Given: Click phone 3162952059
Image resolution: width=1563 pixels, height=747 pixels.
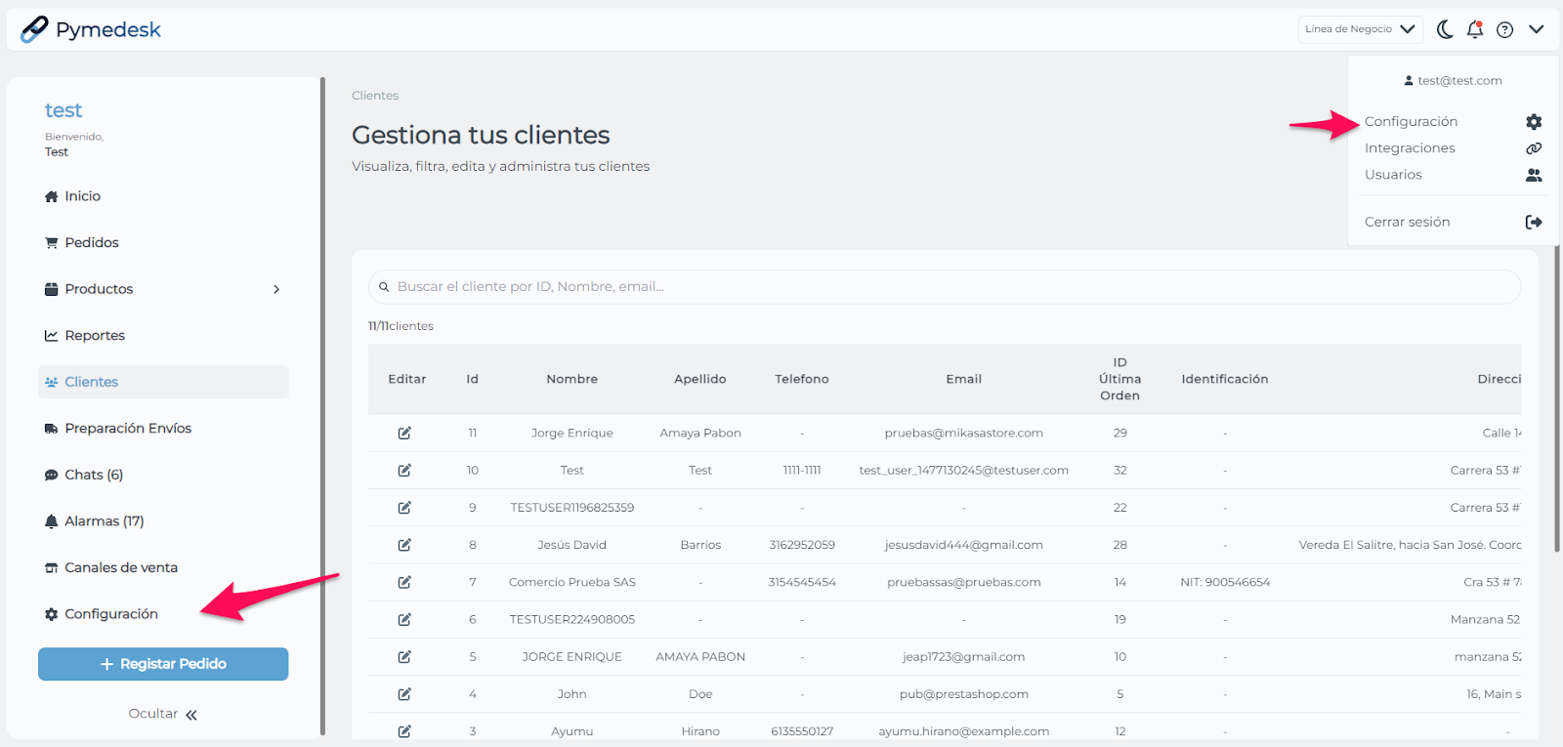Looking at the screenshot, I should (802, 545).
